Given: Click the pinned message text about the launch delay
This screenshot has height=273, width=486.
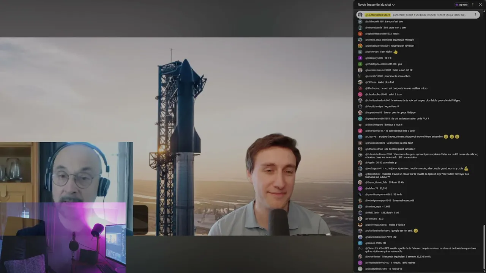Looking at the screenshot, I should (x=429, y=15).
